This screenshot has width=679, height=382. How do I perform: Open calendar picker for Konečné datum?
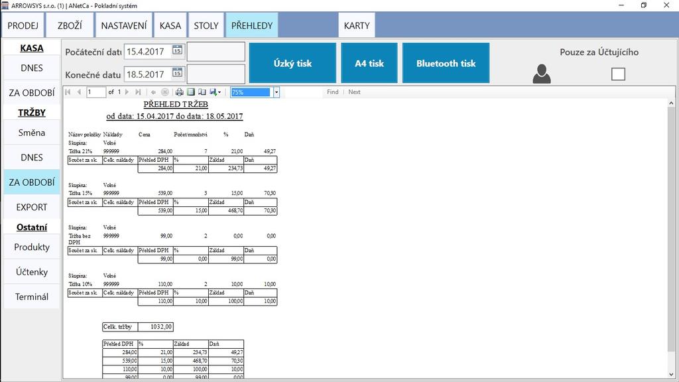[177, 73]
